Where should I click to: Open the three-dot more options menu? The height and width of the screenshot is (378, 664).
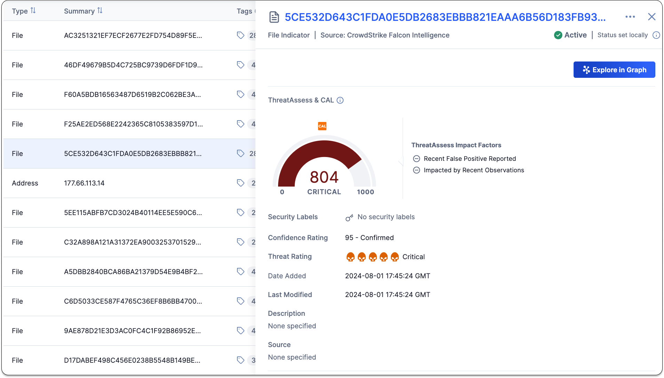tap(630, 17)
